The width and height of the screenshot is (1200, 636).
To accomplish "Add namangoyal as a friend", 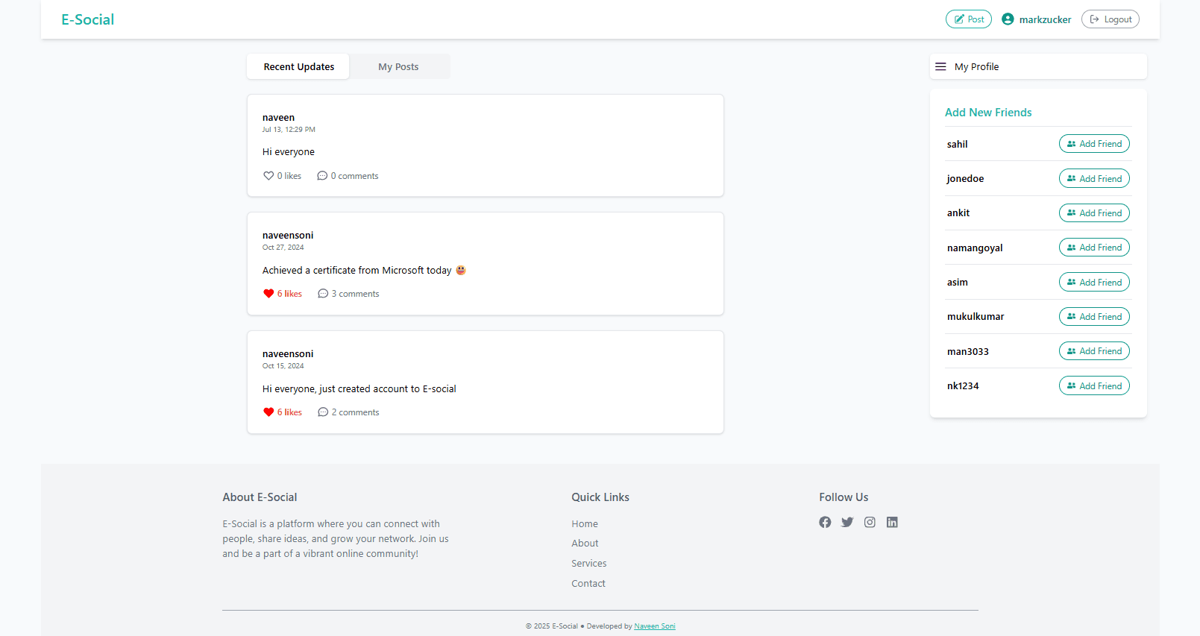I will [x=1094, y=248].
